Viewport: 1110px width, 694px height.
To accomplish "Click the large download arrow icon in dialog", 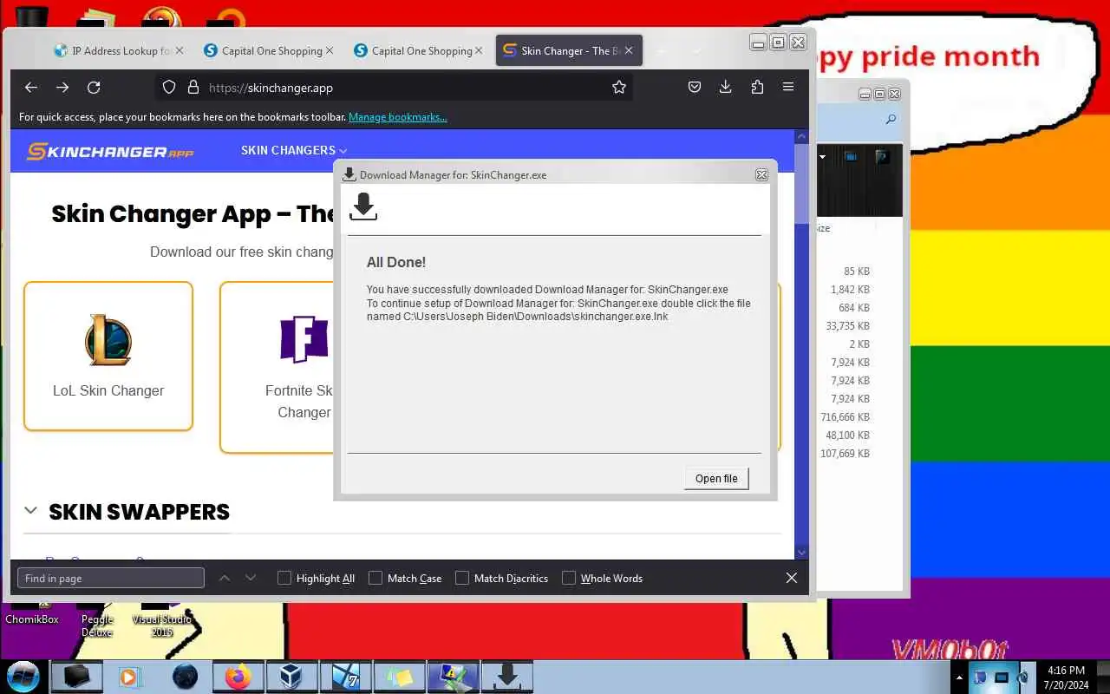I will pos(363,206).
